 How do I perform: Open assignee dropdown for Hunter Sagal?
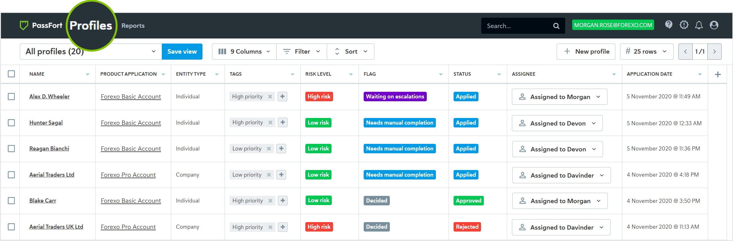(x=557, y=123)
